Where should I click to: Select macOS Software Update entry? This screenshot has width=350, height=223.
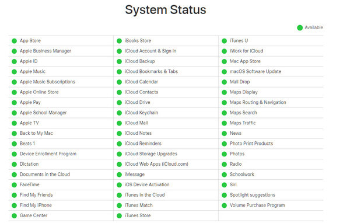(256, 71)
